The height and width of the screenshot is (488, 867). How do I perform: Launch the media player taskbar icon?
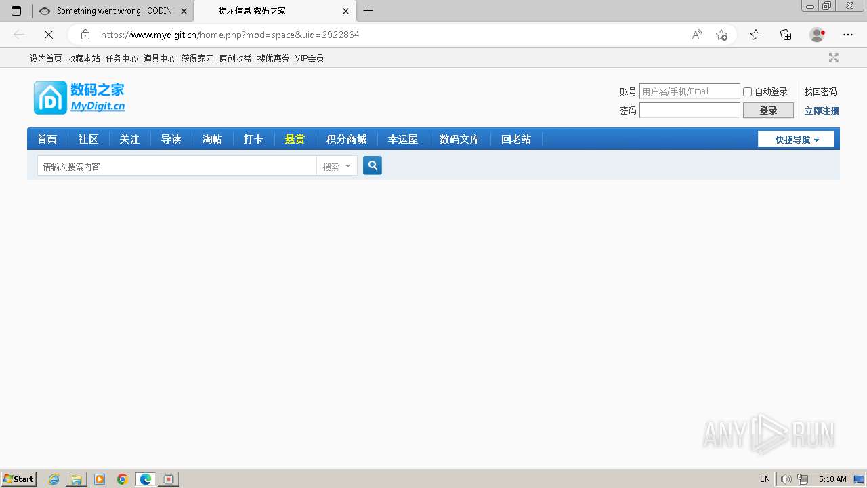point(100,479)
